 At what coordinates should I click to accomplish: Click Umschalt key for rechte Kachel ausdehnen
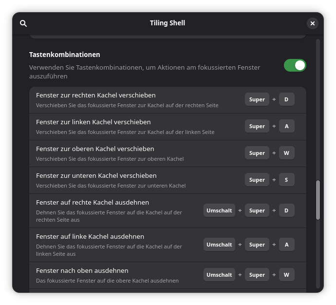[219, 210]
